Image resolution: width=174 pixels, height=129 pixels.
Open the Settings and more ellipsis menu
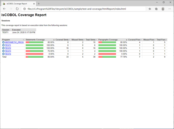(170, 9)
